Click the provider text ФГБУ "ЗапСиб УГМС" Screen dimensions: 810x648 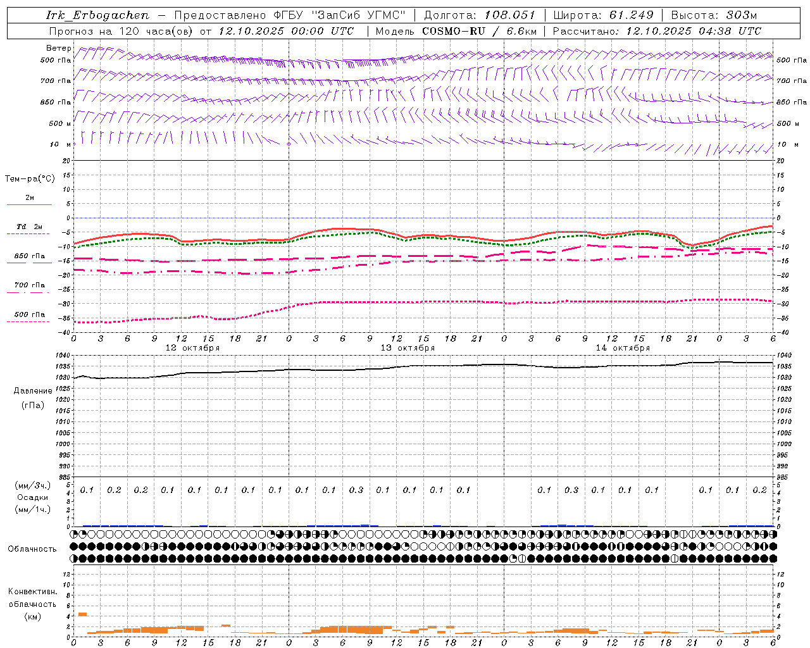pos(341,15)
